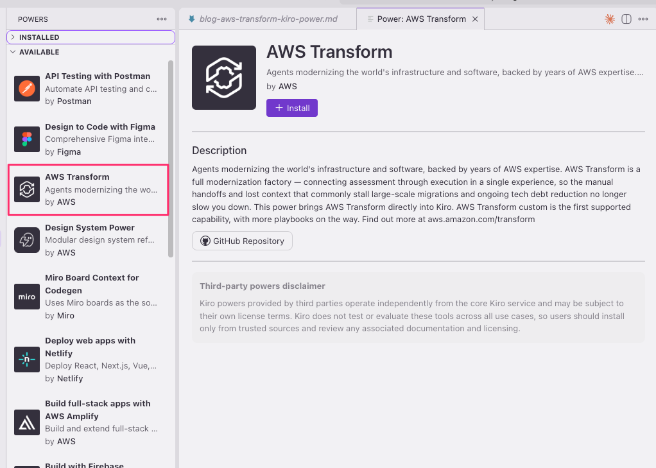Open the GitHub Repository link
The width and height of the screenshot is (656, 468).
click(x=242, y=241)
